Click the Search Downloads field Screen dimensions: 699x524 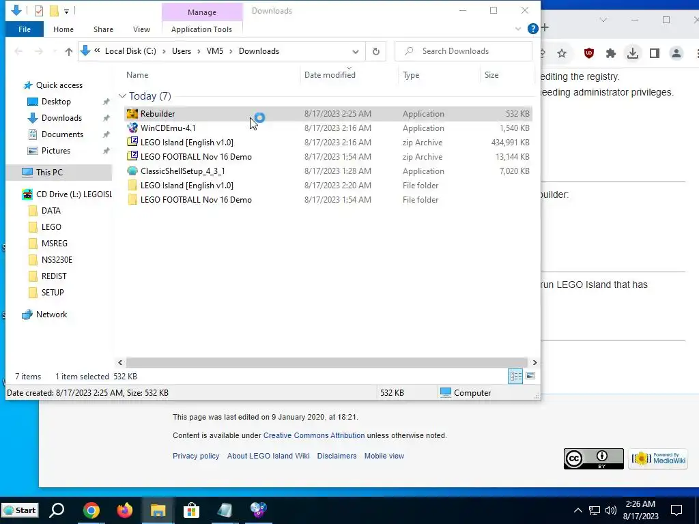463,51
